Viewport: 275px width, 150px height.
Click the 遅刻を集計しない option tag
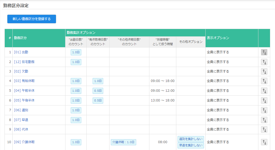click(191, 139)
